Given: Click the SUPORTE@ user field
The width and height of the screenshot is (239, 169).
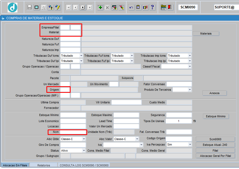Looking at the screenshot, I should tap(227, 7).
